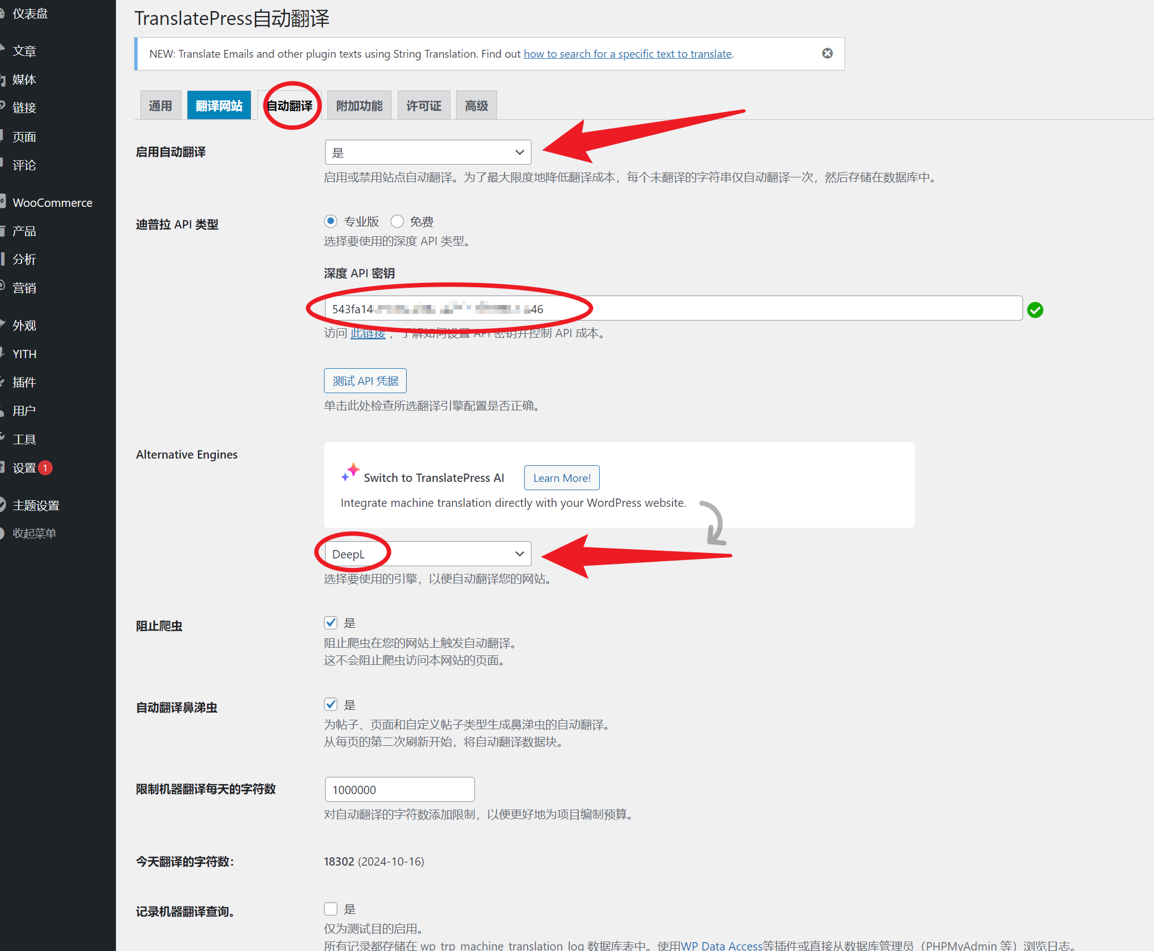Click the Learn More TranslatePress AI link
The width and height of the screenshot is (1154, 951).
coord(561,476)
